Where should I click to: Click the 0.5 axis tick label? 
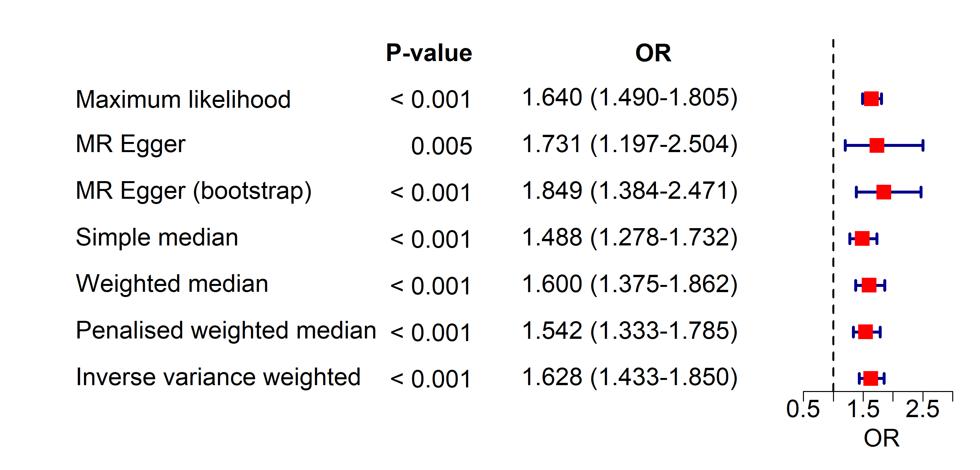803,409
